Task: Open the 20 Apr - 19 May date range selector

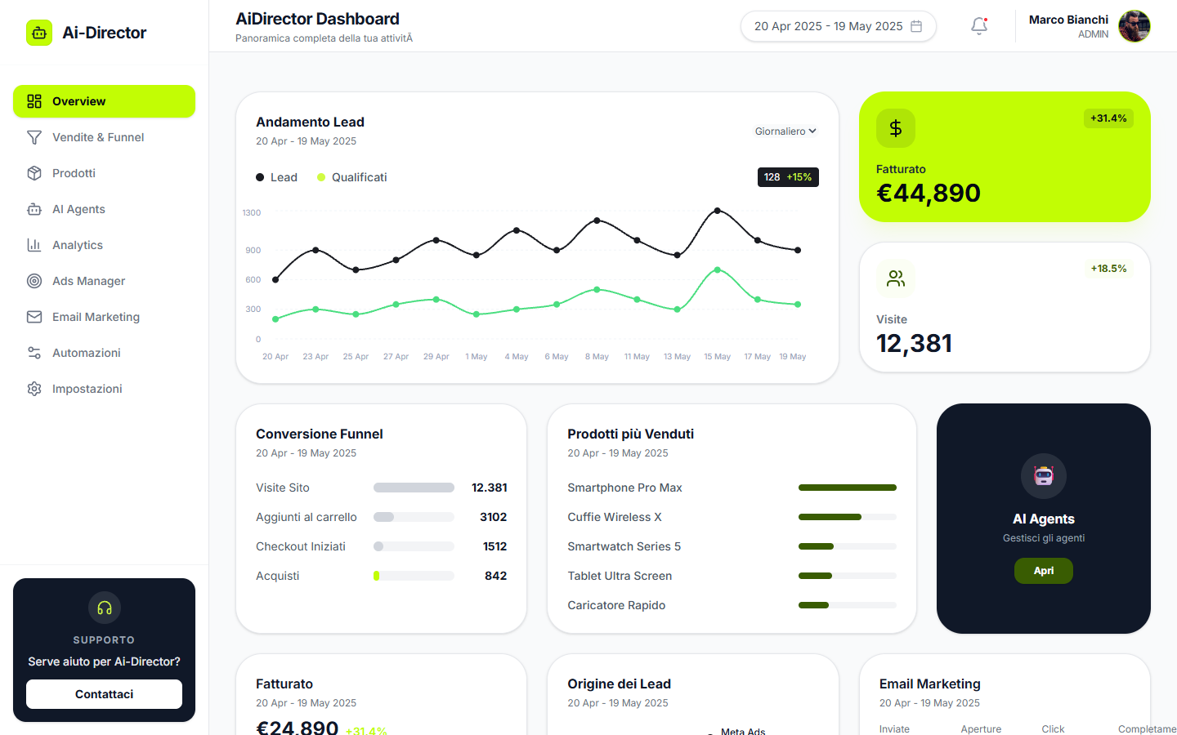Action: 839,26
